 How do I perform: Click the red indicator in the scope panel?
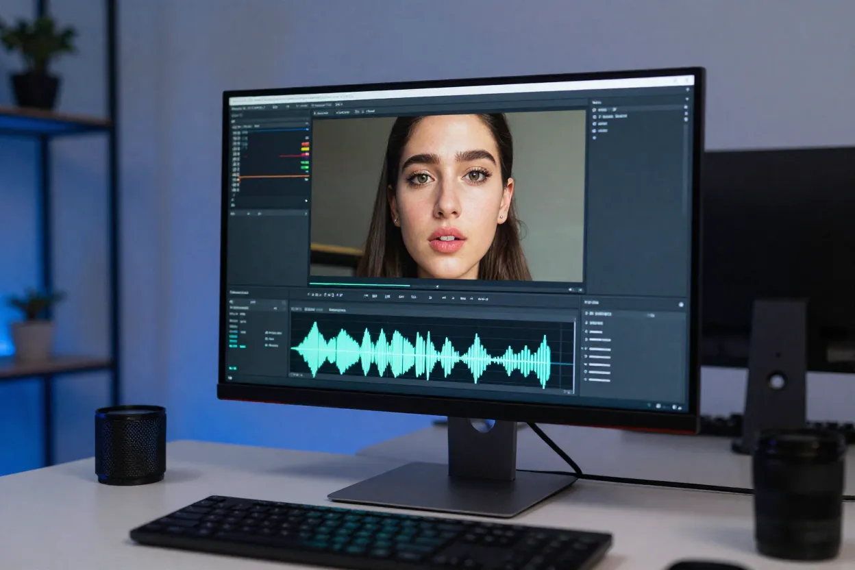pyautogui.click(x=305, y=145)
